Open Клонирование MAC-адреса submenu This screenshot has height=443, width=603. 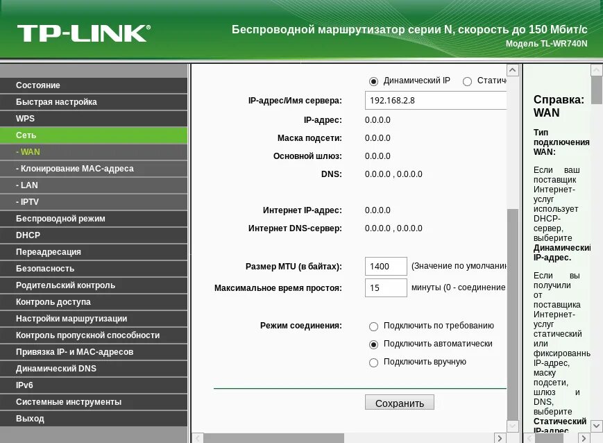[x=94, y=169]
